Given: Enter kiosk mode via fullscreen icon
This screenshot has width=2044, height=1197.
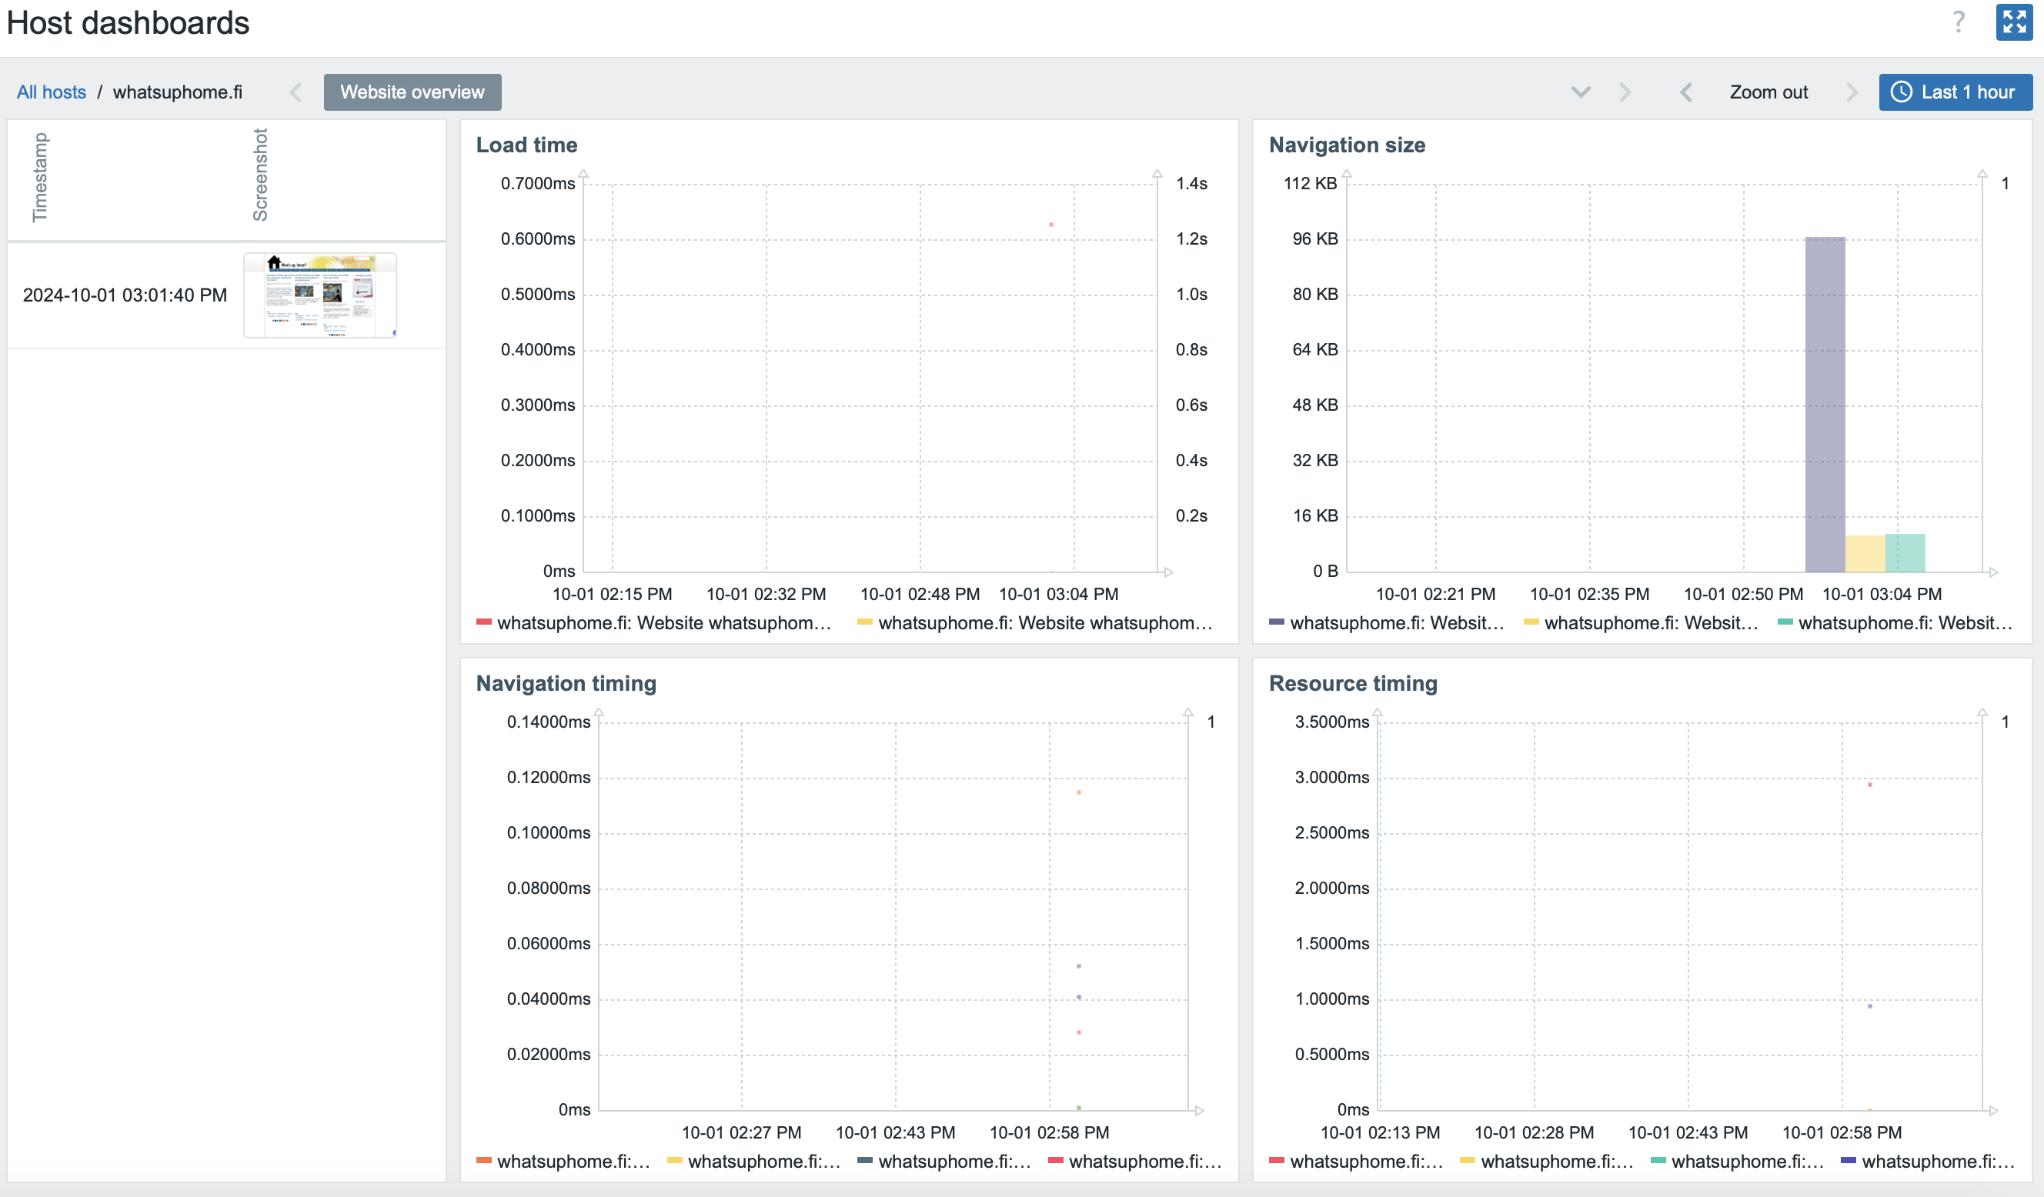Looking at the screenshot, I should (2014, 22).
